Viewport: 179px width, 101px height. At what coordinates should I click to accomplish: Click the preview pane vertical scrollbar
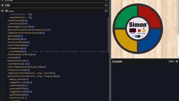pos(178,17)
